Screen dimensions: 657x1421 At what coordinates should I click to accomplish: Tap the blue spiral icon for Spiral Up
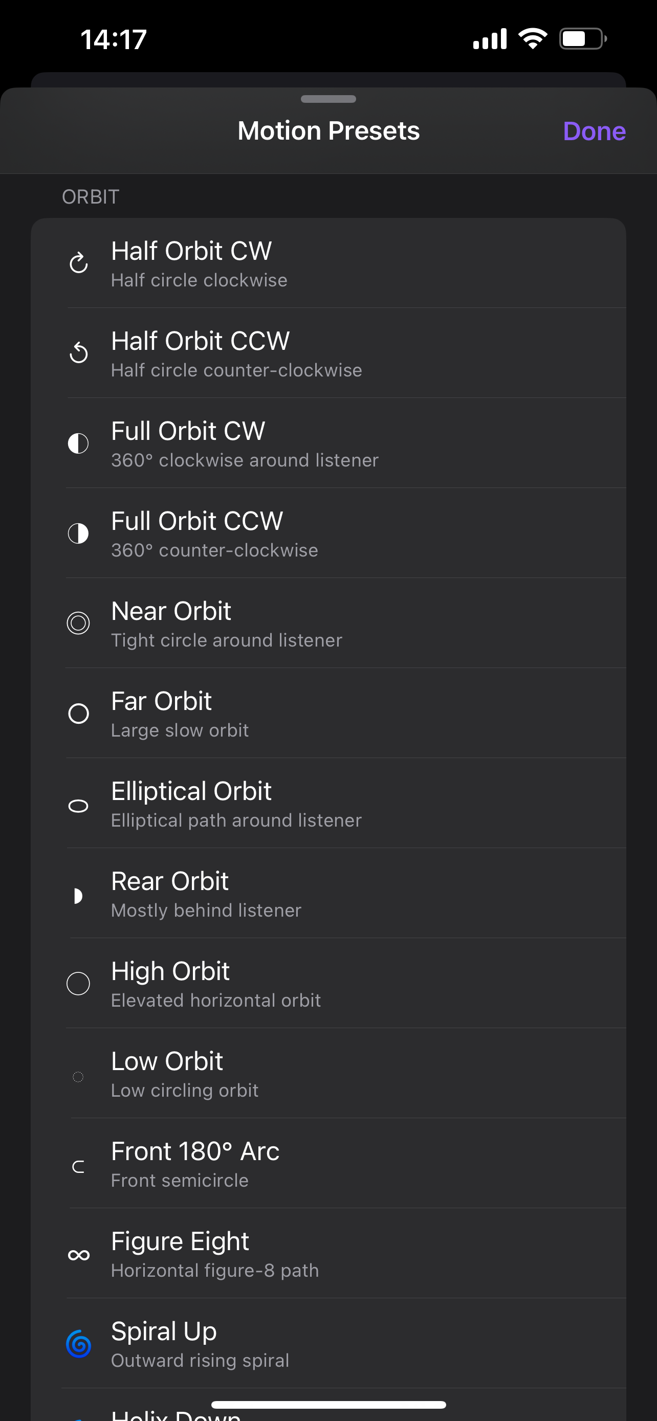(x=78, y=1344)
